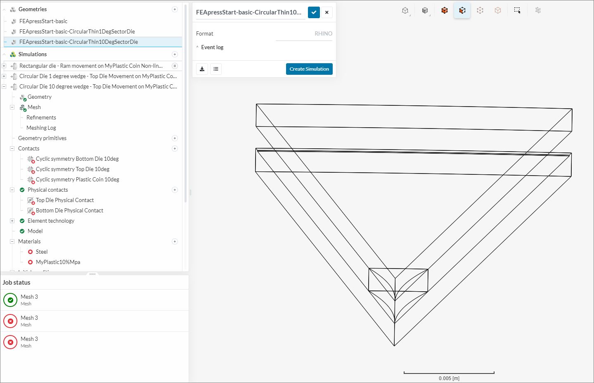Choose the faint outline cube display mode

498,10
